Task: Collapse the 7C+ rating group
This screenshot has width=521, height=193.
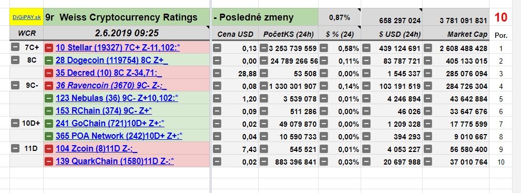Action: (15, 47)
